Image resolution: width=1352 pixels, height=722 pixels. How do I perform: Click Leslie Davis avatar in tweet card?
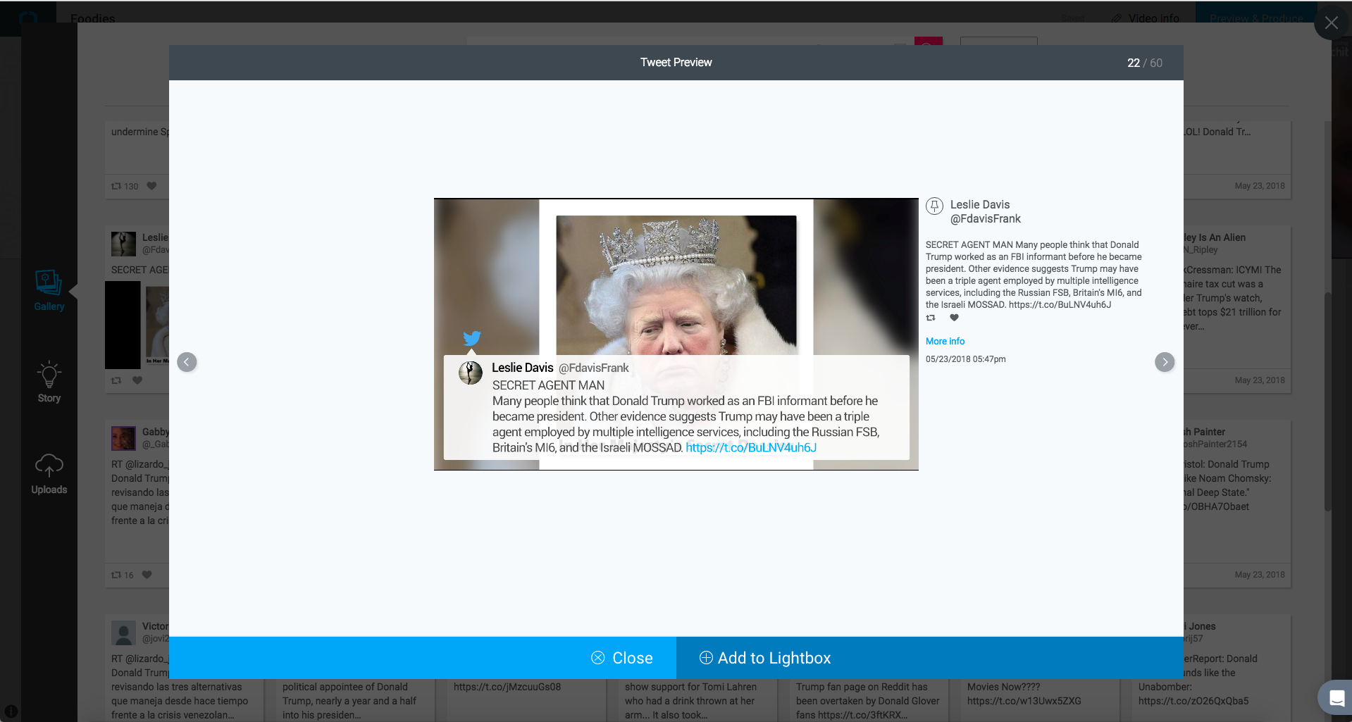click(471, 373)
